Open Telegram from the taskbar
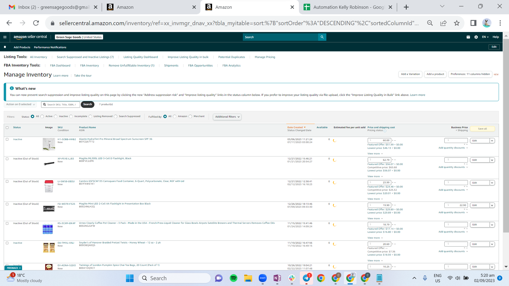The width and height of the screenshot is (509, 286). (306, 278)
